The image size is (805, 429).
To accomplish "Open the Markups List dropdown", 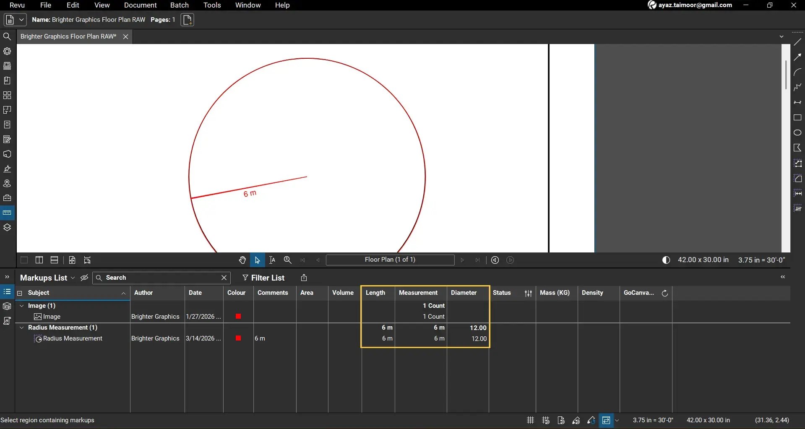I will point(73,278).
